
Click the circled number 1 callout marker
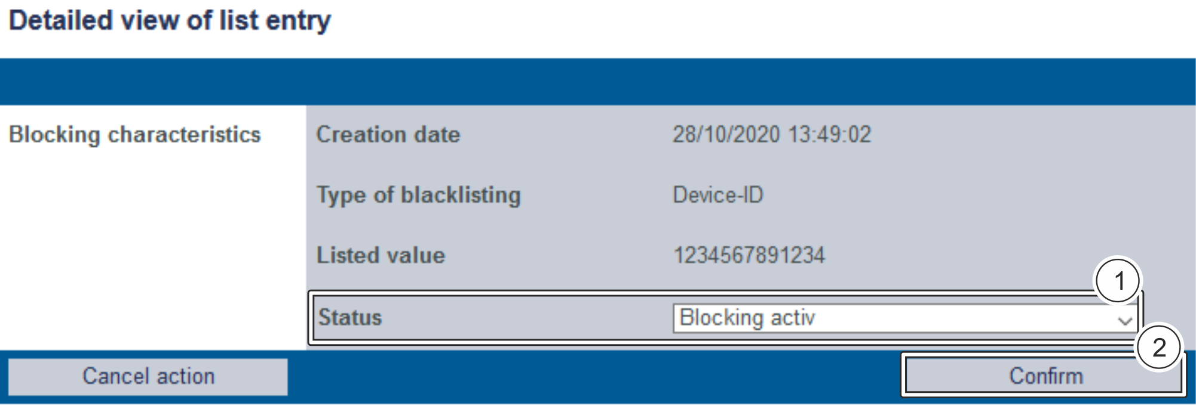pyautogui.click(x=1118, y=281)
